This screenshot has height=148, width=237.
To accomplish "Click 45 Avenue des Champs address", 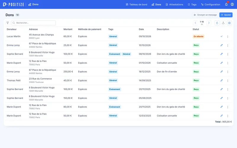I will (x=41, y=35).
